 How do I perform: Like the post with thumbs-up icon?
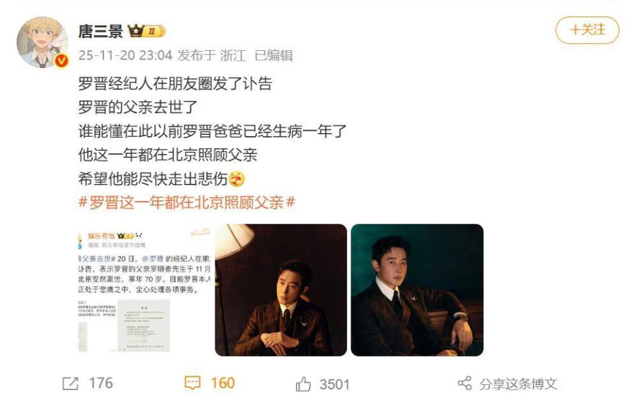click(303, 384)
